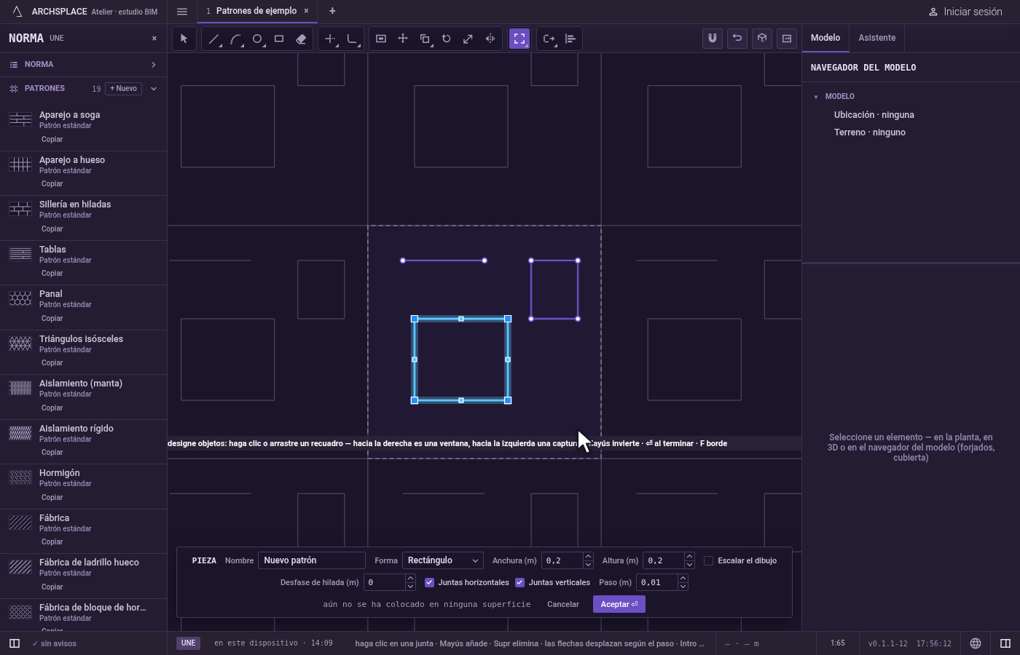Increase Anchura value with up arrow

(588, 556)
